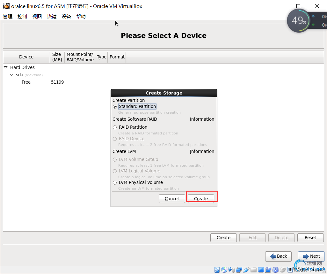The height and width of the screenshot is (274, 327).
Task: Click the optical disc status icon
Action: click(224, 270)
